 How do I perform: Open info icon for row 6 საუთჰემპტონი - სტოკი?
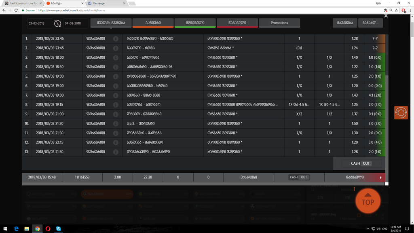pyautogui.click(x=116, y=86)
